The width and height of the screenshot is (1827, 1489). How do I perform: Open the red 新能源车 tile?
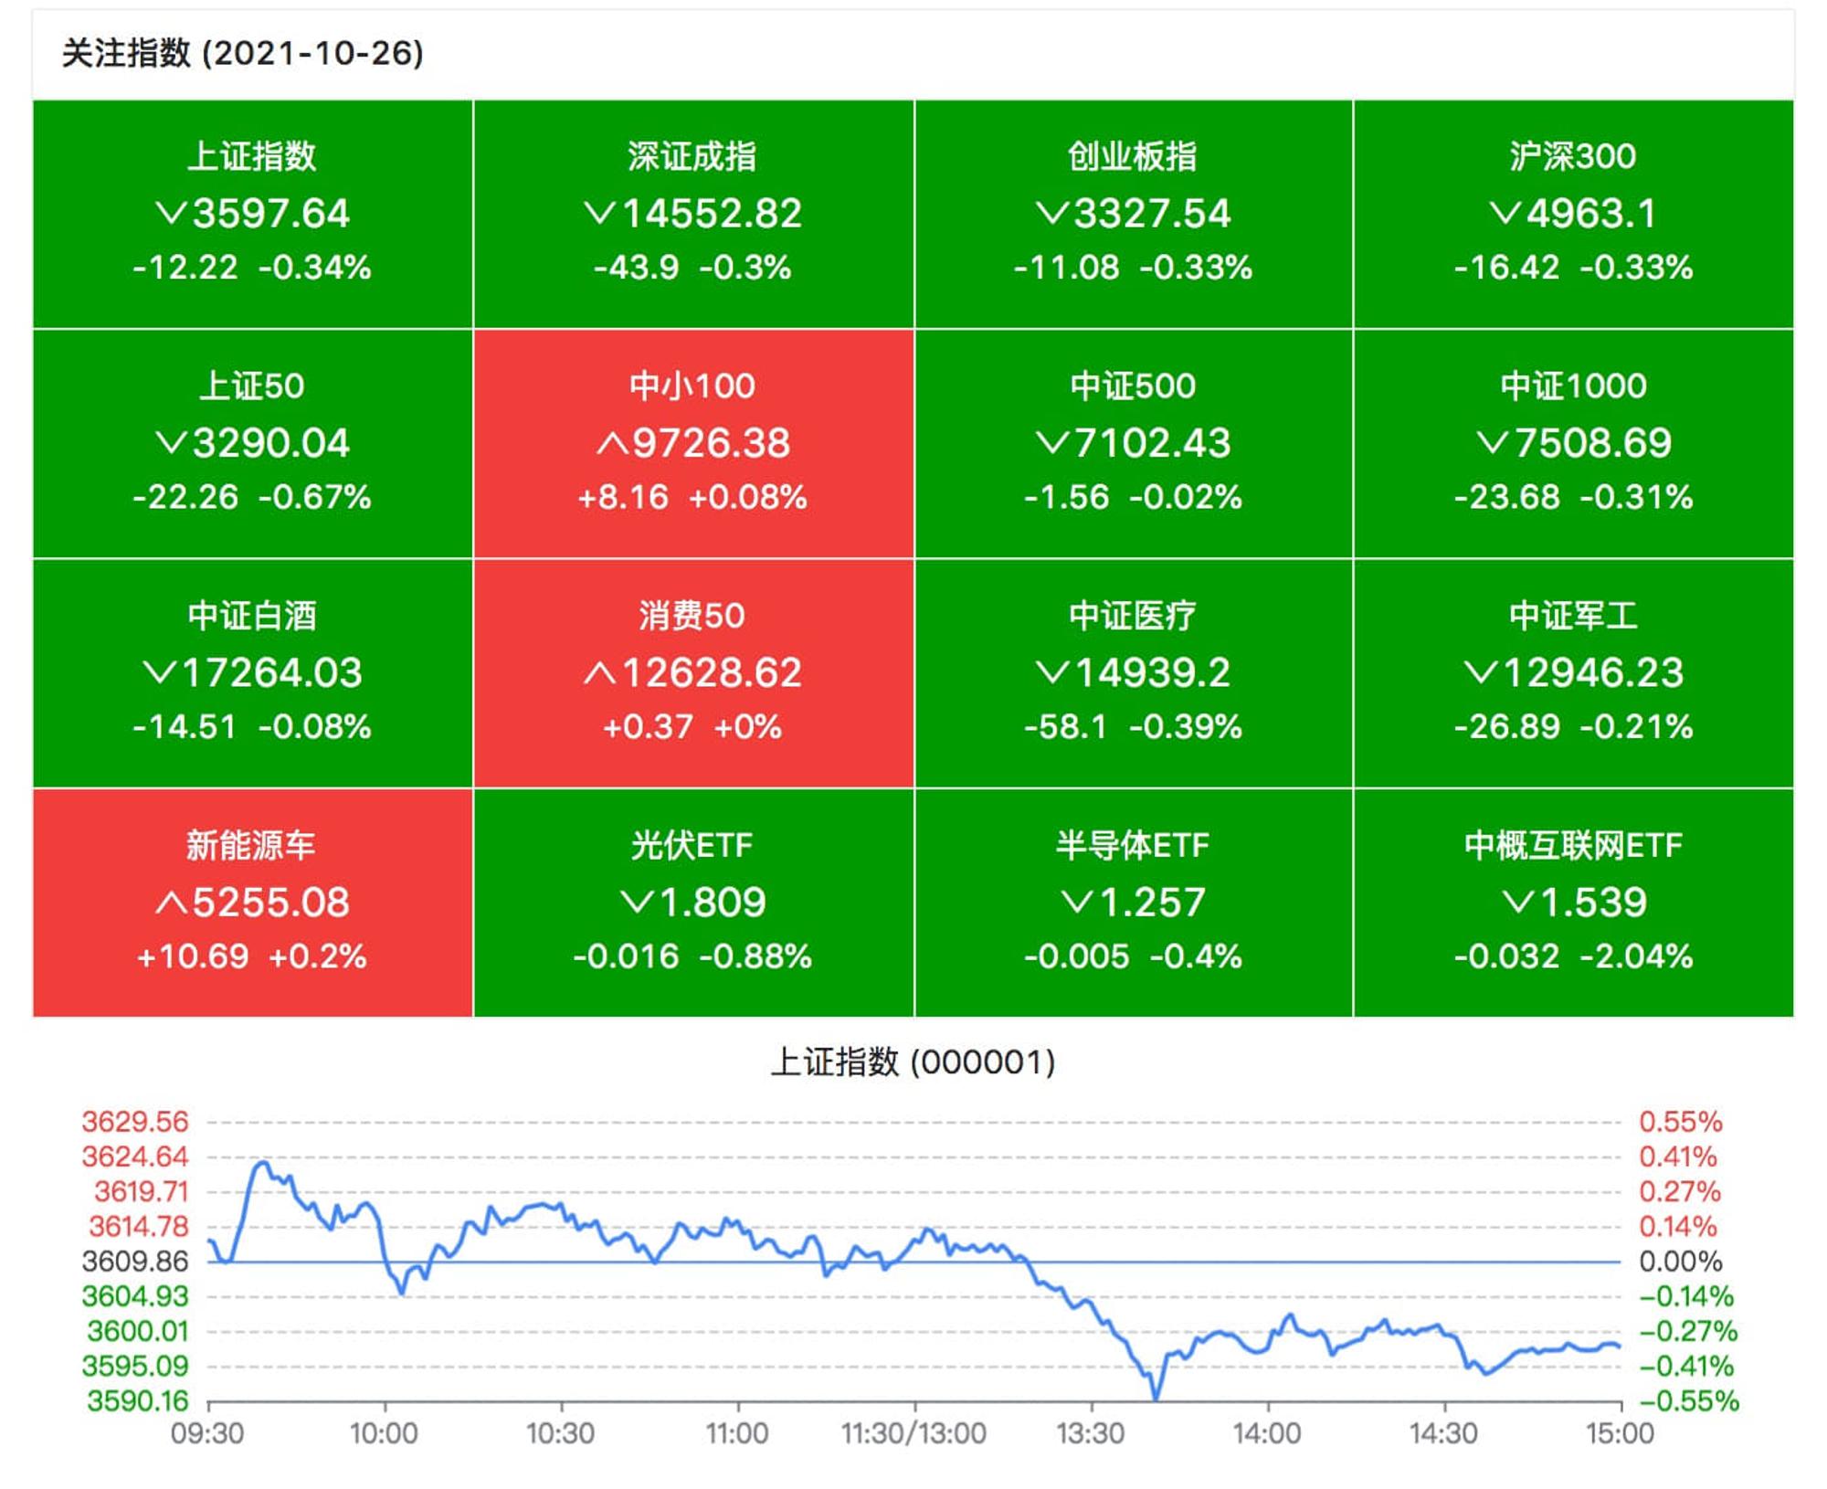(x=252, y=903)
